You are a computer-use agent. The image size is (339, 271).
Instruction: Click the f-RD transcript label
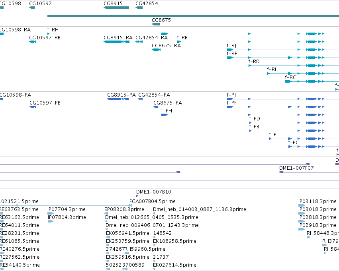point(254,62)
